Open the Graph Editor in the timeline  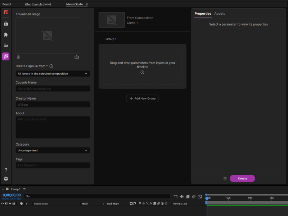pyautogui.click(x=199, y=196)
